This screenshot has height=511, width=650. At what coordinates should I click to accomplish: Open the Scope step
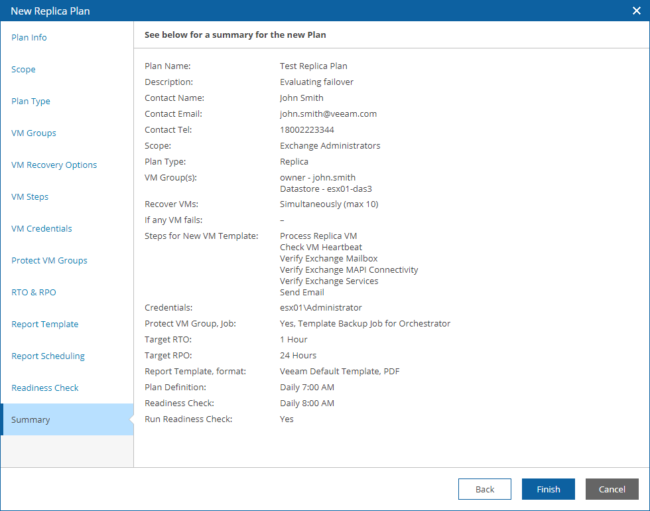pos(23,69)
